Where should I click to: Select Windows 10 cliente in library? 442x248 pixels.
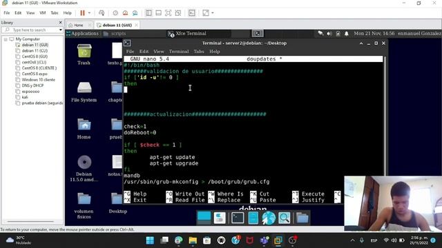pos(39,80)
